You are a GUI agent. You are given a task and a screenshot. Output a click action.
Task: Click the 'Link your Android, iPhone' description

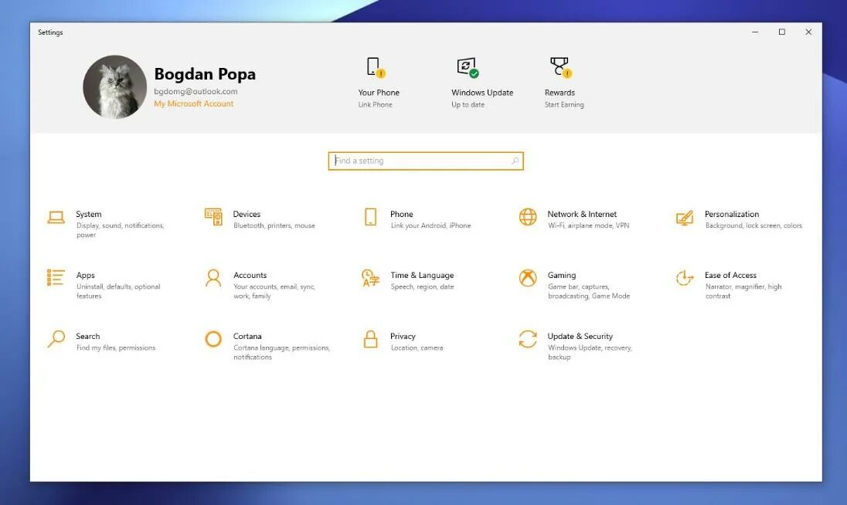point(430,225)
